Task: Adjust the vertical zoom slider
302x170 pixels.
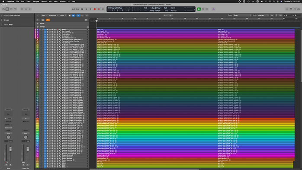Action: [x=286, y=16]
